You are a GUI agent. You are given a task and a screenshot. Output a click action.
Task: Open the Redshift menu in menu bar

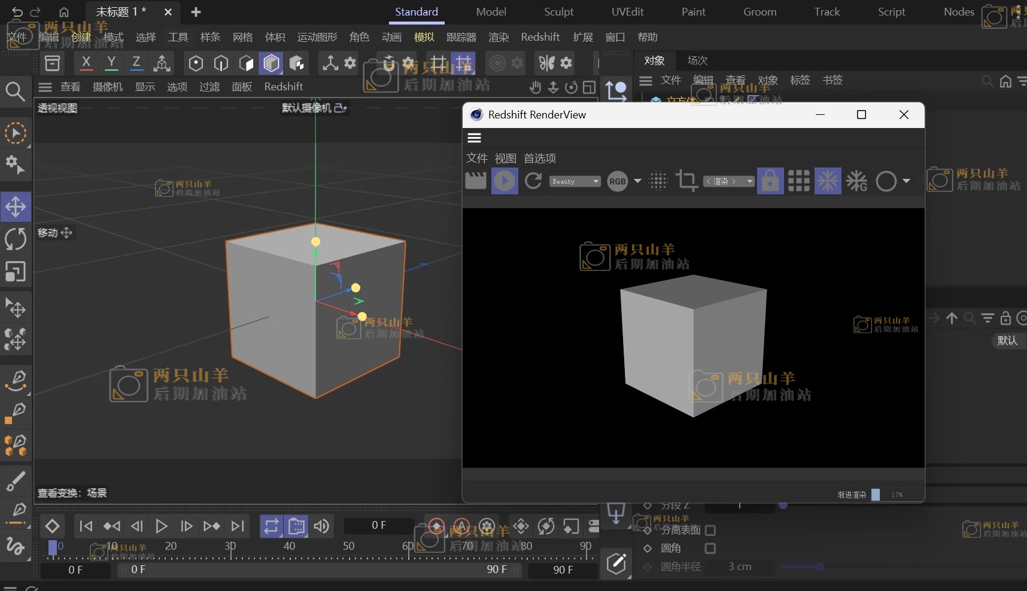click(540, 37)
